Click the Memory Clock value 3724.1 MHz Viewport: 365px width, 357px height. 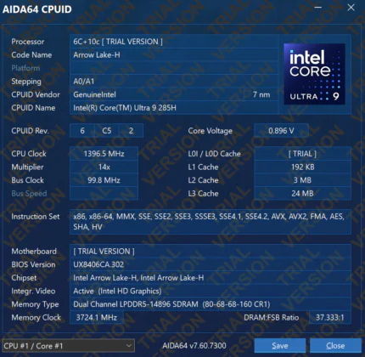click(97, 318)
